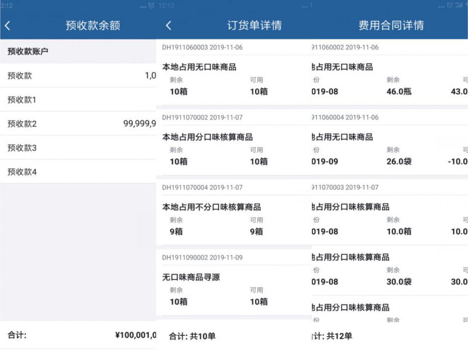This screenshot has height=350, width=468.
Task: Select the 无口味商品寻源 product item
Action: (233, 289)
